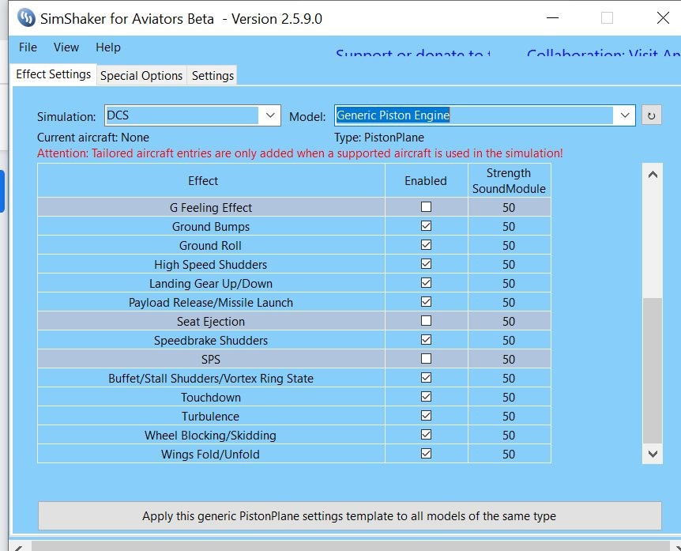The image size is (681, 551).
Task: Enable the SPS effect checkbox
Action: coord(426,359)
